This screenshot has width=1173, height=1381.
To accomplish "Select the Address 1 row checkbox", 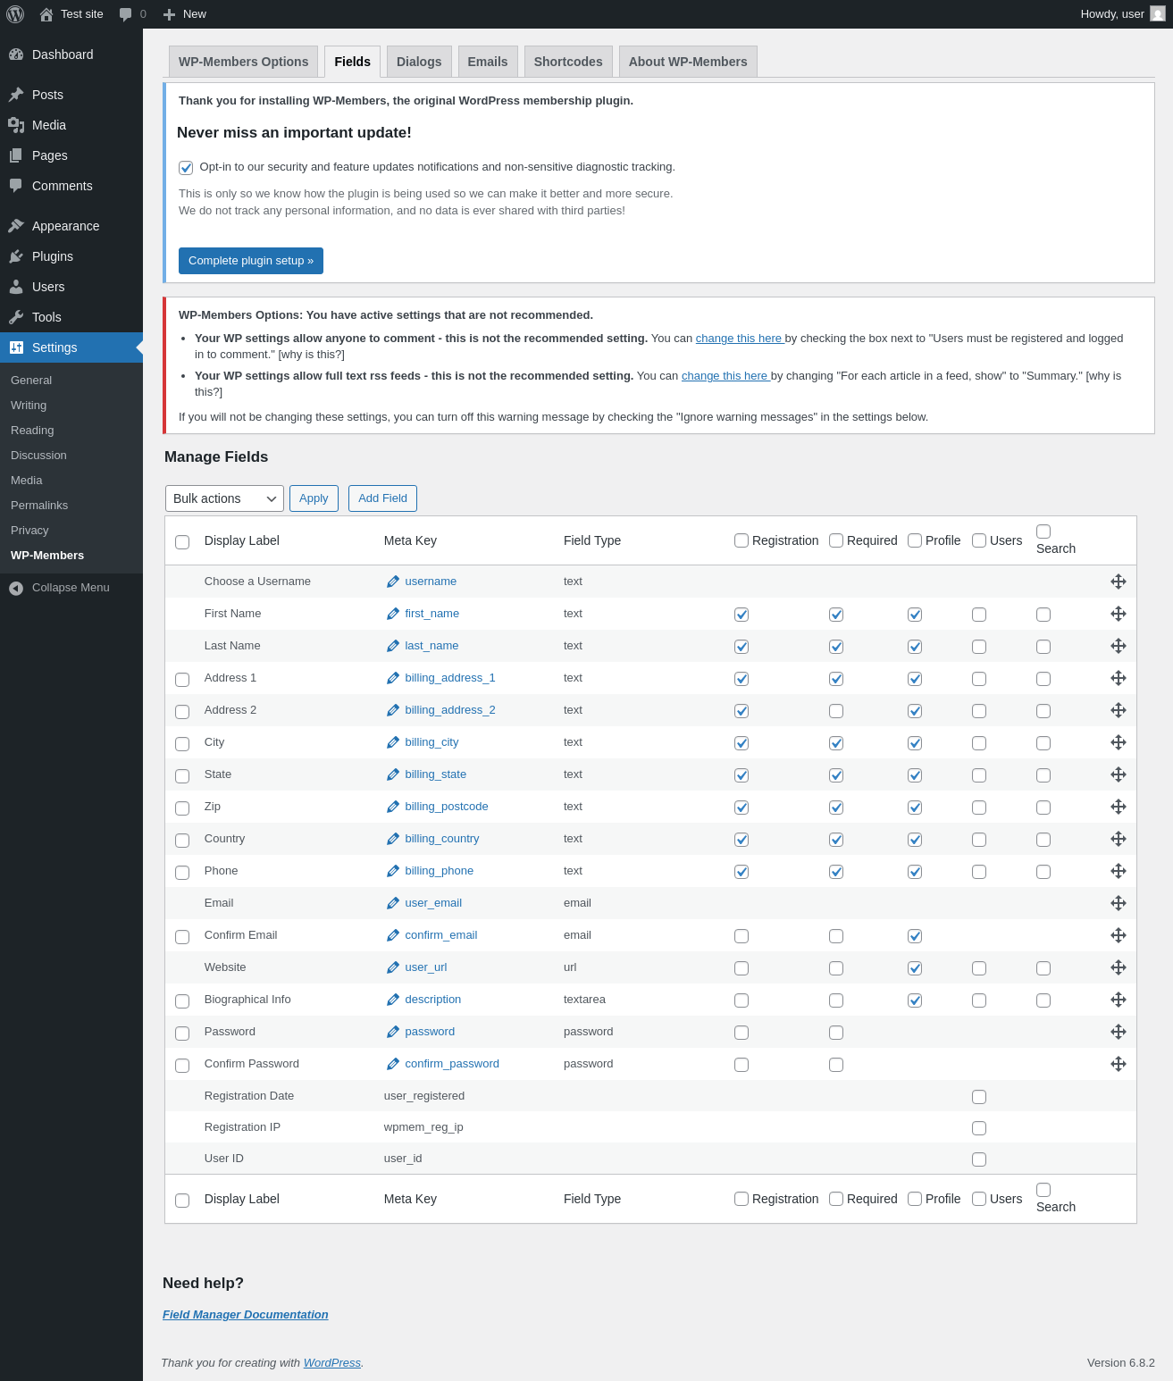I will click(182, 680).
